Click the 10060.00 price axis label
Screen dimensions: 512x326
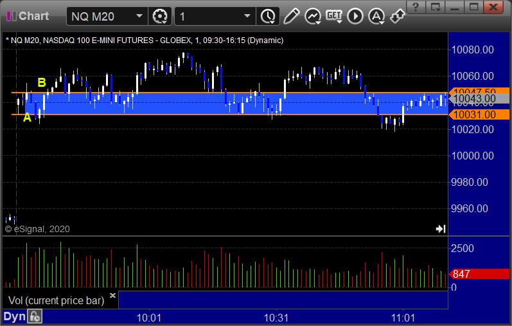[472, 76]
